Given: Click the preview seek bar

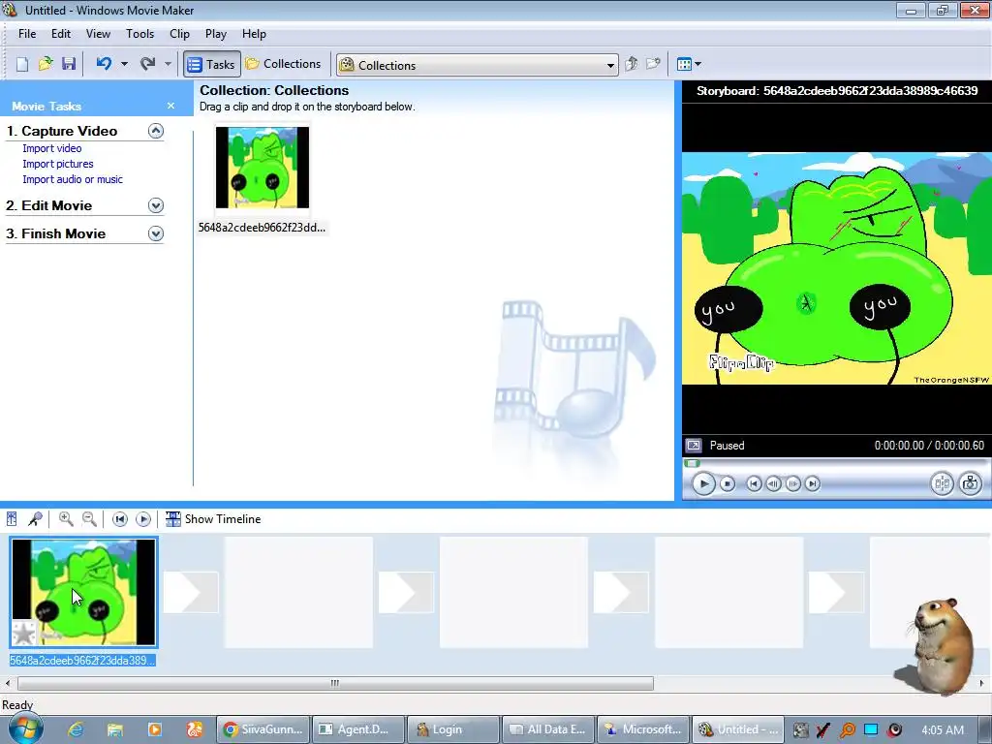Looking at the screenshot, I should [x=834, y=463].
